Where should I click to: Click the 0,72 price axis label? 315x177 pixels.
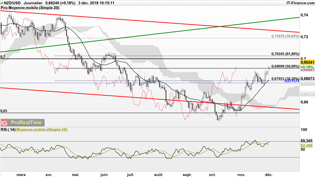click(x=304, y=37)
